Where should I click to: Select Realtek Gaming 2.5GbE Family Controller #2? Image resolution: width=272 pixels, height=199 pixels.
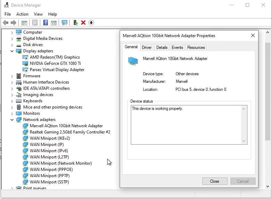tap(70, 132)
